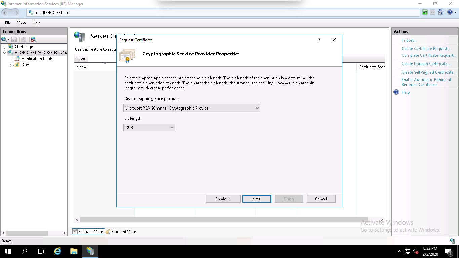Collapse the GLOBOTEST server node

click(x=4, y=53)
